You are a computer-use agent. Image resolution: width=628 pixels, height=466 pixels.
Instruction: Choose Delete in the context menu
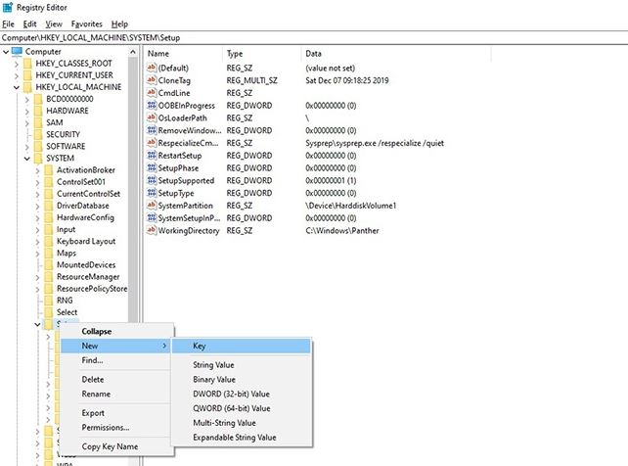(x=117, y=380)
